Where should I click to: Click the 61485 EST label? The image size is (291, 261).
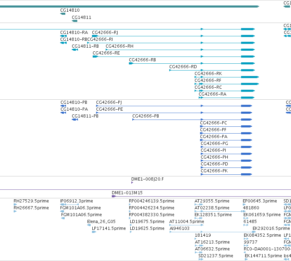coord(250,222)
